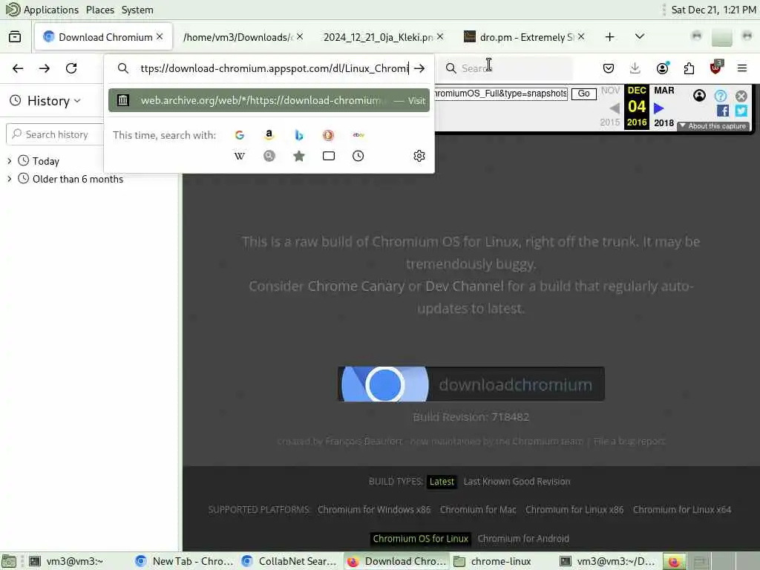Open Chromium for Linux x64 link
The width and height of the screenshot is (760, 570).
click(x=682, y=510)
